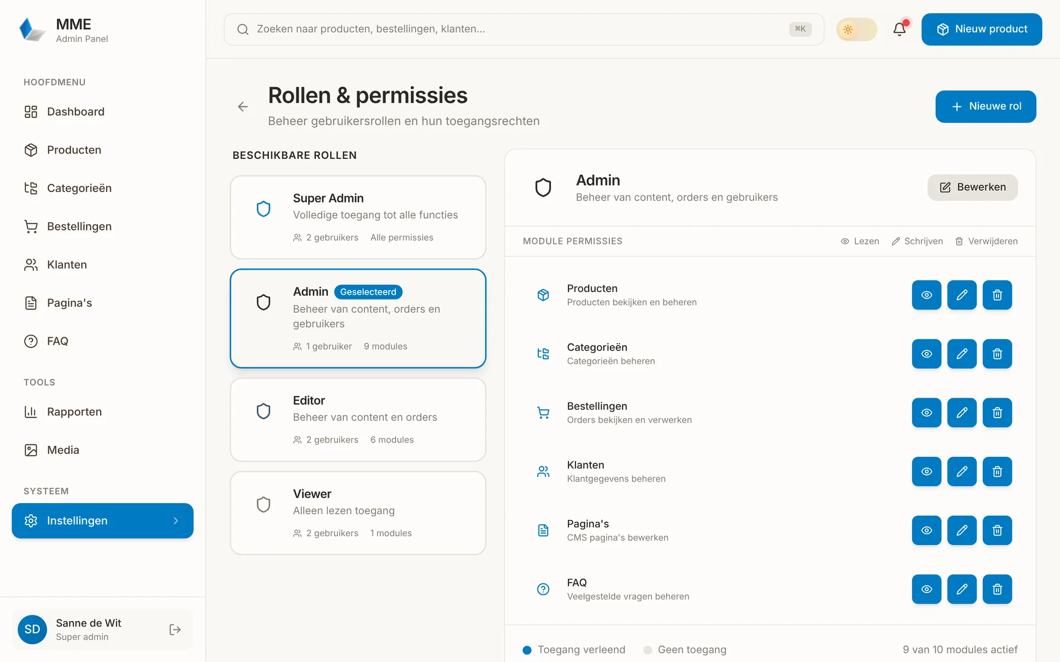
Task: Toggle delete permission for Categorieën
Action: [x=997, y=354]
